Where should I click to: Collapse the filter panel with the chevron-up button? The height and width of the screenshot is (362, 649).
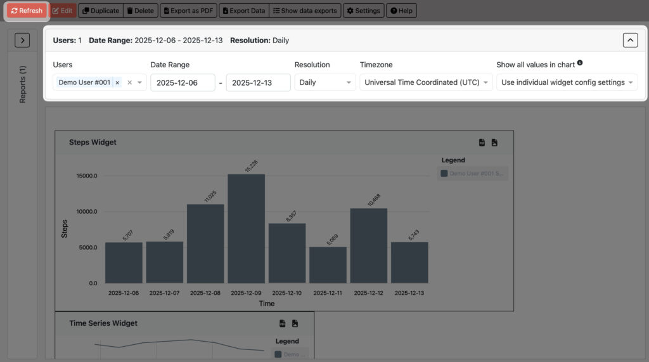click(x=630, y=41)
